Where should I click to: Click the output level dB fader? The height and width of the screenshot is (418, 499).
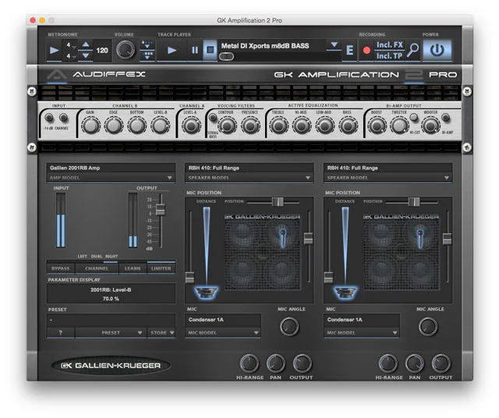[161, 210]
